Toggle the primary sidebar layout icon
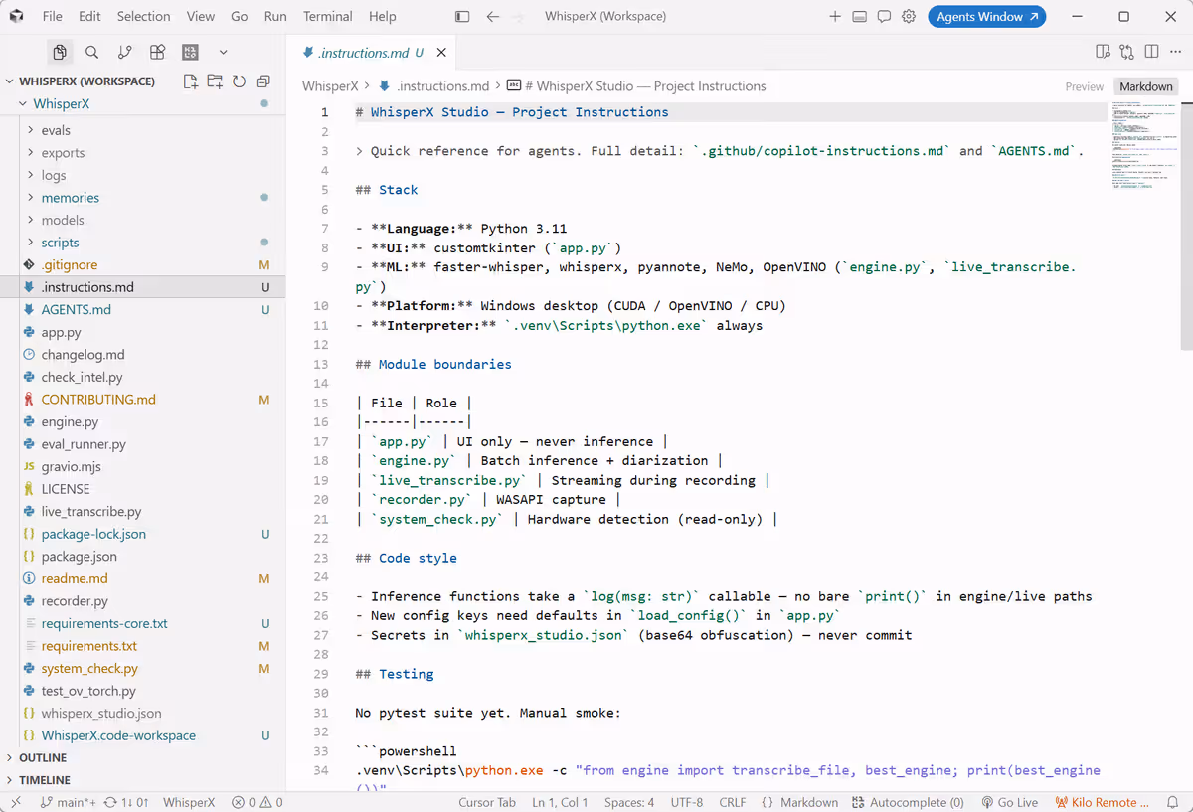 (x=462, y=16)
